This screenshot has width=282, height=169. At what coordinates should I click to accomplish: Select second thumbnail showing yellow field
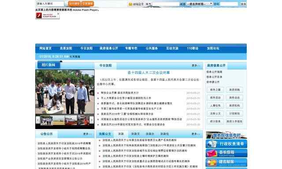point(59,120)
